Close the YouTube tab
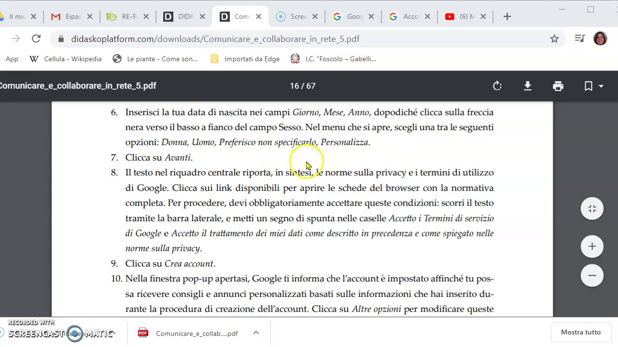Viewport: 618px width, 347px height. (x=483, y=16)
